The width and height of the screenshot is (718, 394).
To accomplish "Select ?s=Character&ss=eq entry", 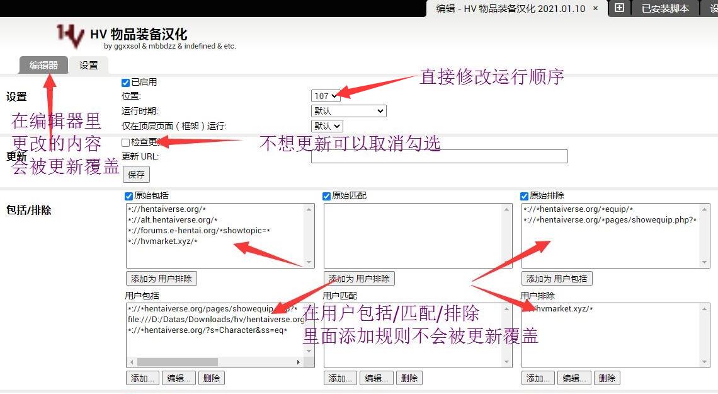I will point(207,330).
